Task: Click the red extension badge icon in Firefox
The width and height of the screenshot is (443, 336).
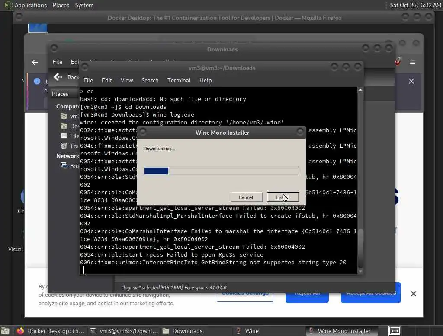Action: pos(397,61)
